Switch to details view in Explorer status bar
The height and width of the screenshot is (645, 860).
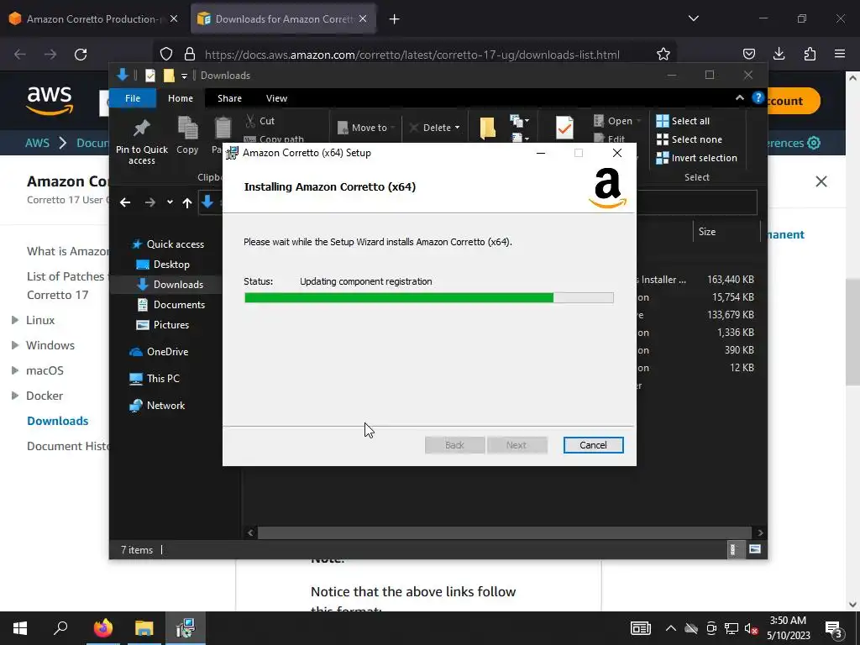(x=732, y=549)
